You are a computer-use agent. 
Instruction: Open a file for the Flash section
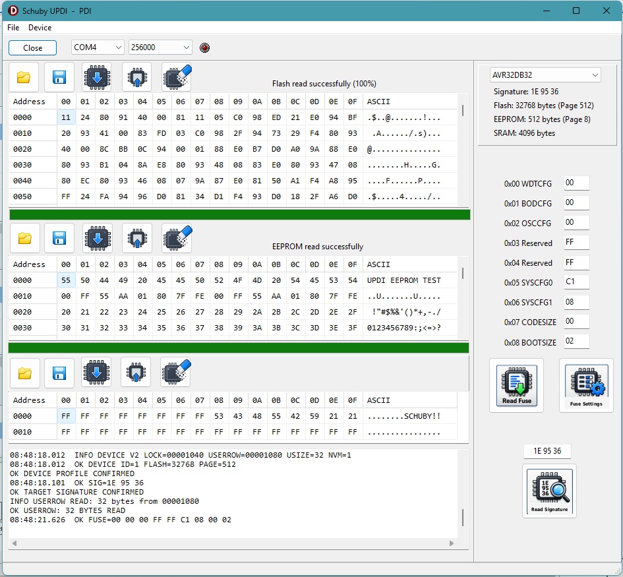[x=24, y=77]
